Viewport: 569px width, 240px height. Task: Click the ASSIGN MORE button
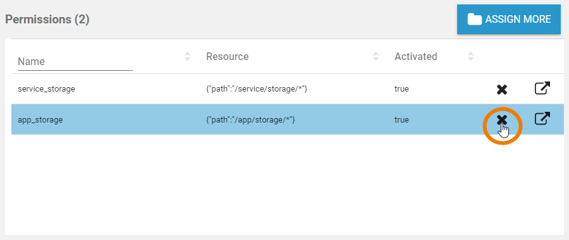pyautogui.click(x=509, y=19)
